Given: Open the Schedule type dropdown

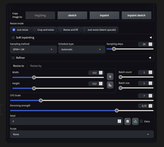Looking at the screenshot, I should coord(81,50).
